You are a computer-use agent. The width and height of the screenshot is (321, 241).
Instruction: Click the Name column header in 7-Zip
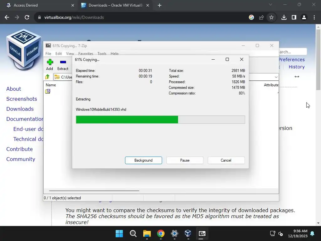(51, 85)
